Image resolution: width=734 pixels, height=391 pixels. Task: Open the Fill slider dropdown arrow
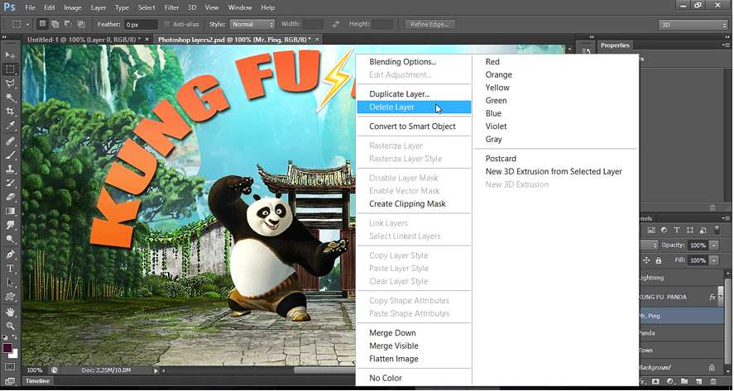[x=714, y=260]
